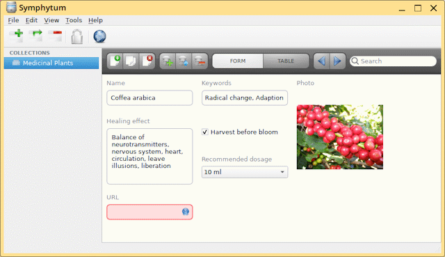The width and height of the screenshot is (445, 257).
Task: Click into the Search box
Action: (393, 61)
